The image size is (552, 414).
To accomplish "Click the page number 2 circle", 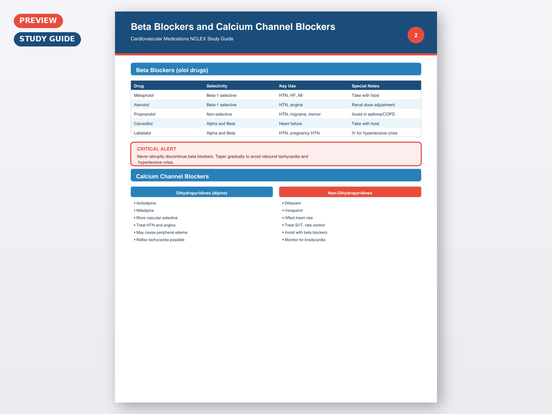I will pos(416,35).
